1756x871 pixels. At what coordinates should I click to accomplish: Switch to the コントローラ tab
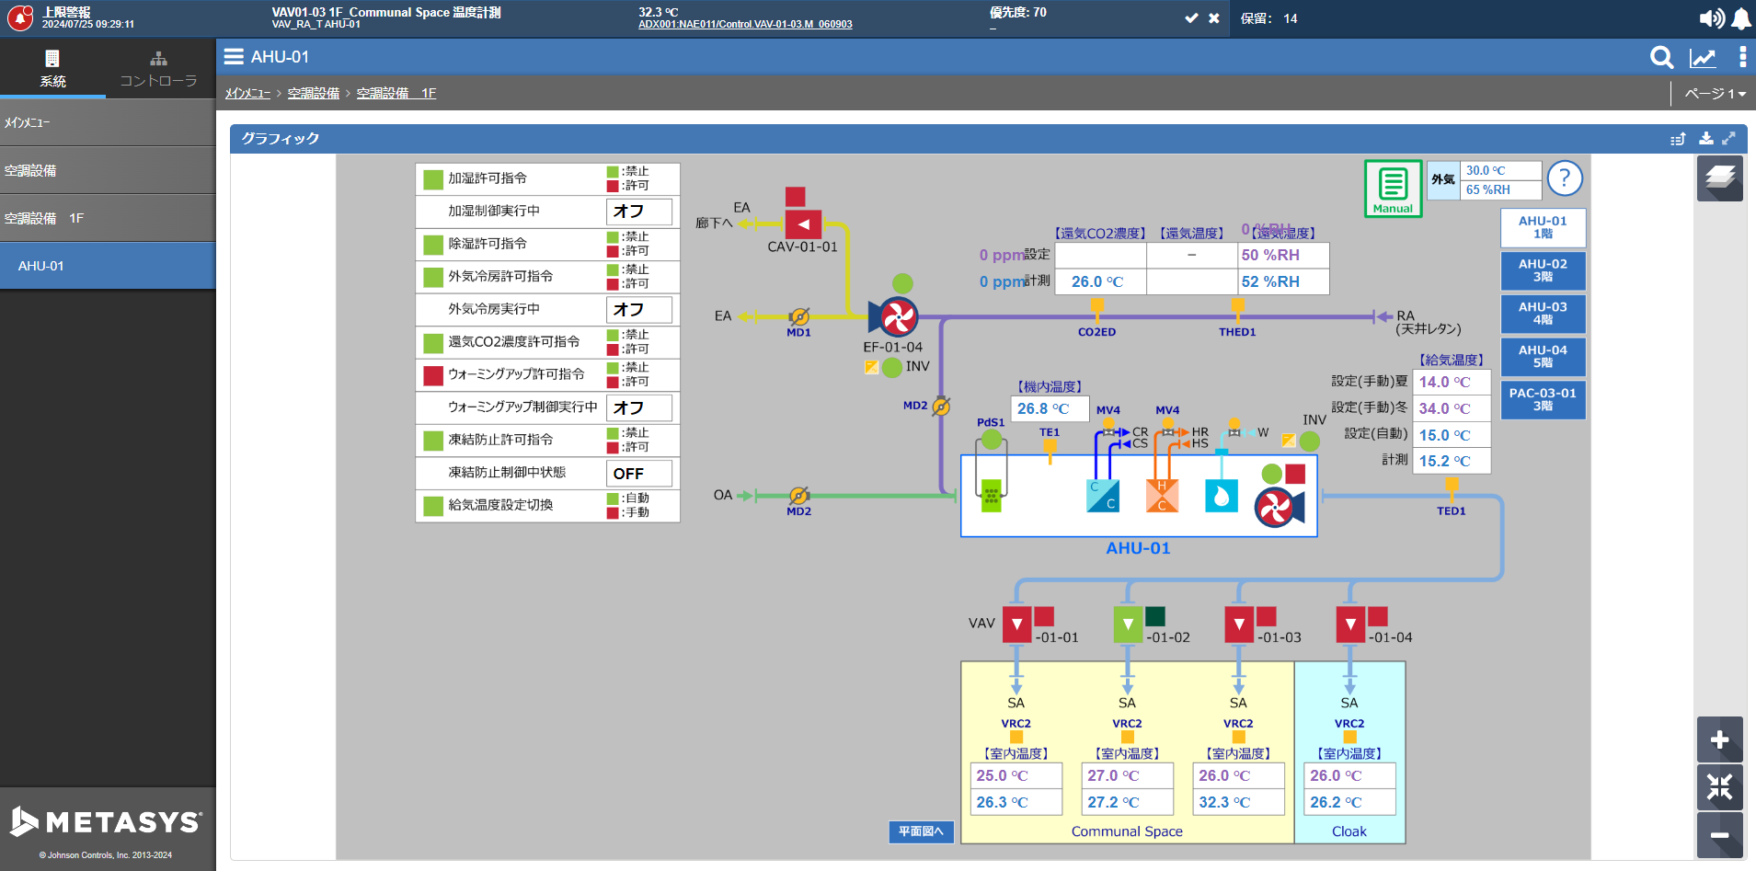[158, 70]
